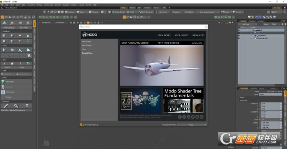Open RESOURCES link
Image resolution: width=287 pixels, height=149 pixels.
coord(198,35)
